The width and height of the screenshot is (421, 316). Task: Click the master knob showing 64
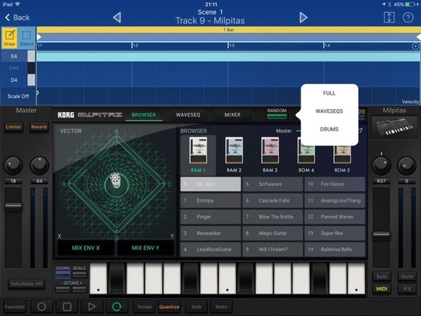[x=39, y=165]
